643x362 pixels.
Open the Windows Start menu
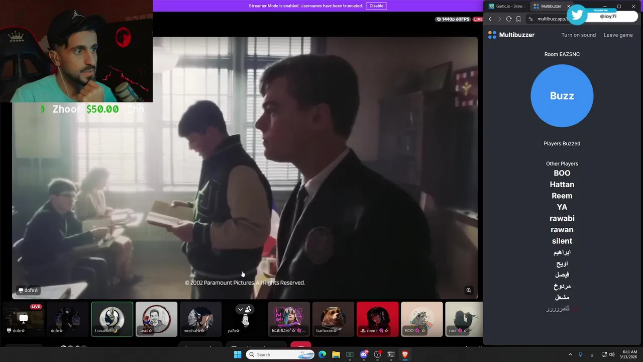coord(238,354)
